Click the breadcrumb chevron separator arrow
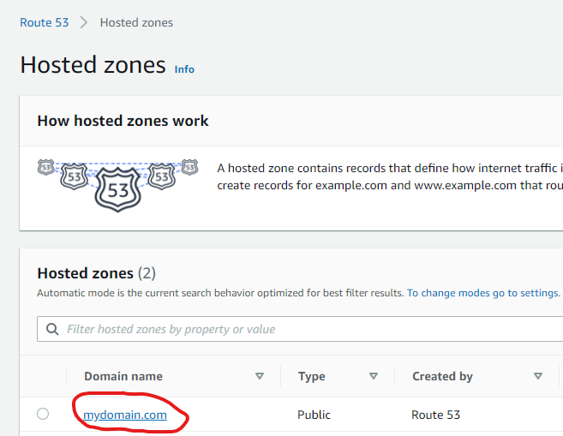 (84, 22)
